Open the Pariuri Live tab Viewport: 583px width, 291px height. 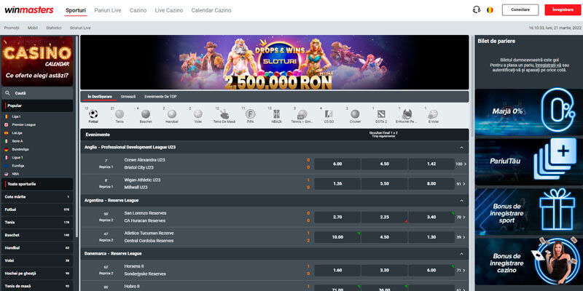point(108,10)
